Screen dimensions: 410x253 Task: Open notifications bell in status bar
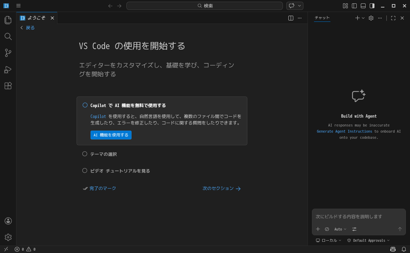pos(404,249)
